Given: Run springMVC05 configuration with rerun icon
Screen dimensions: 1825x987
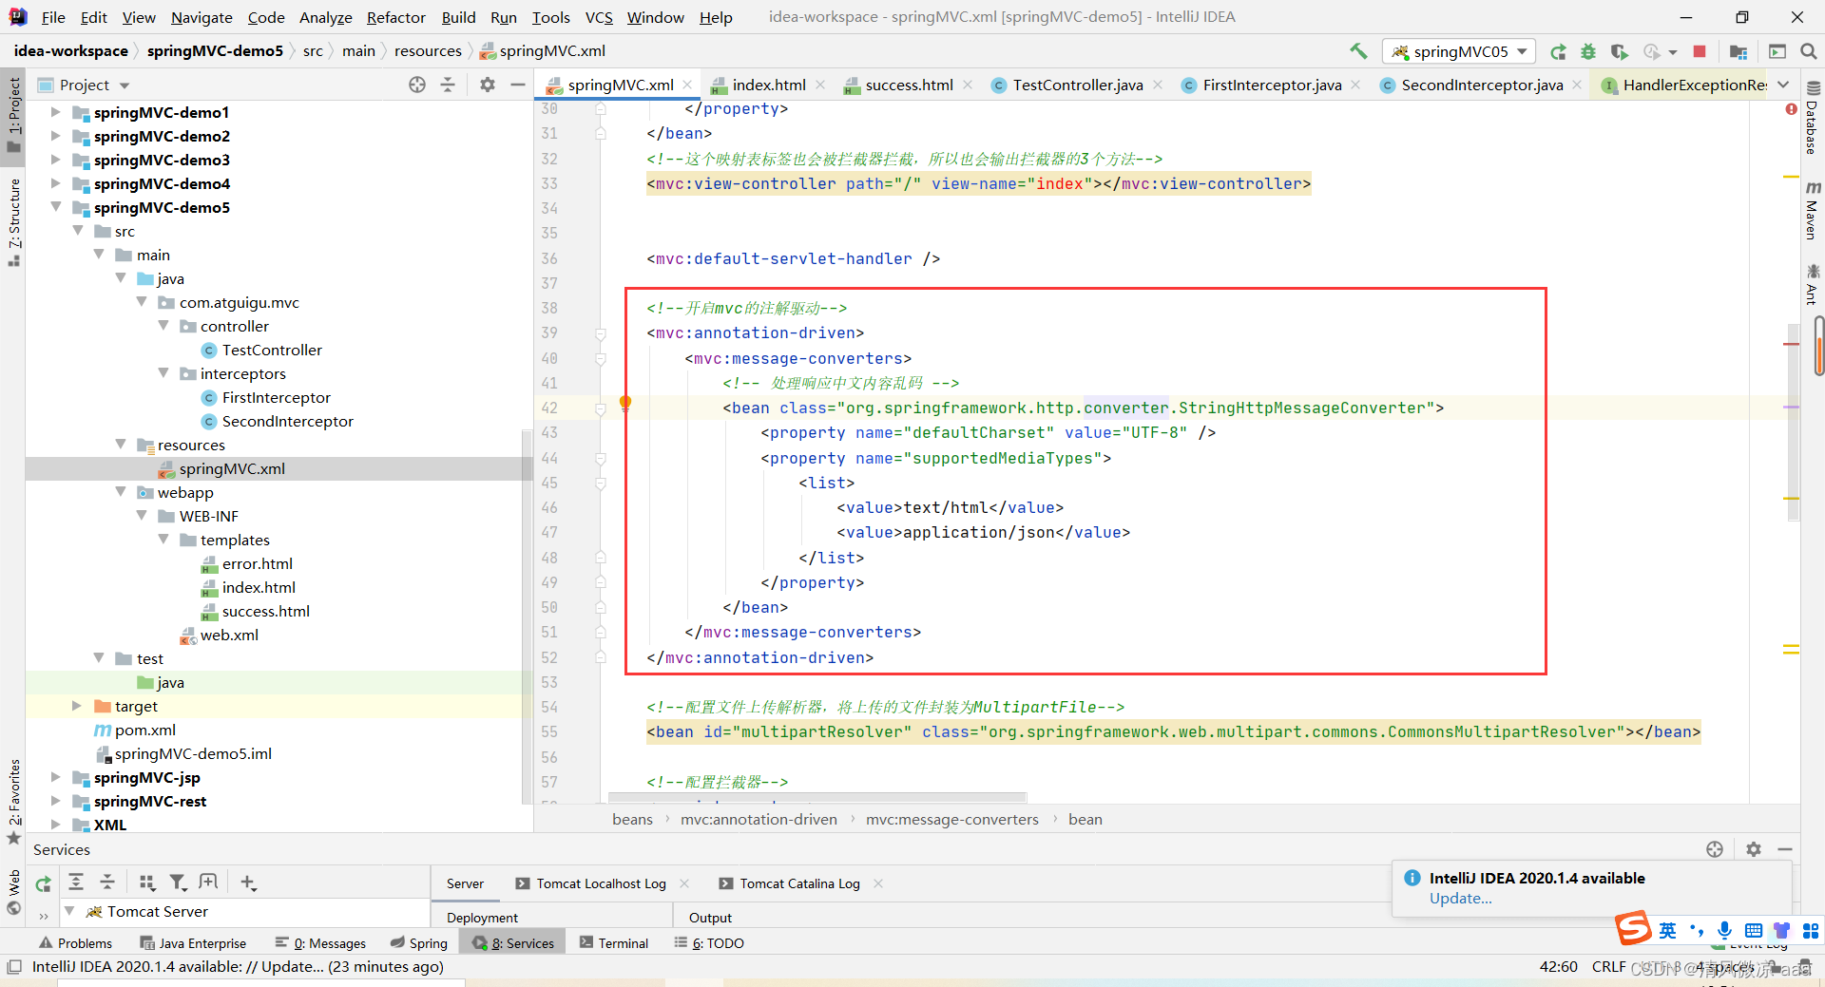Looking at the screenshot, I should (1558, 51).
